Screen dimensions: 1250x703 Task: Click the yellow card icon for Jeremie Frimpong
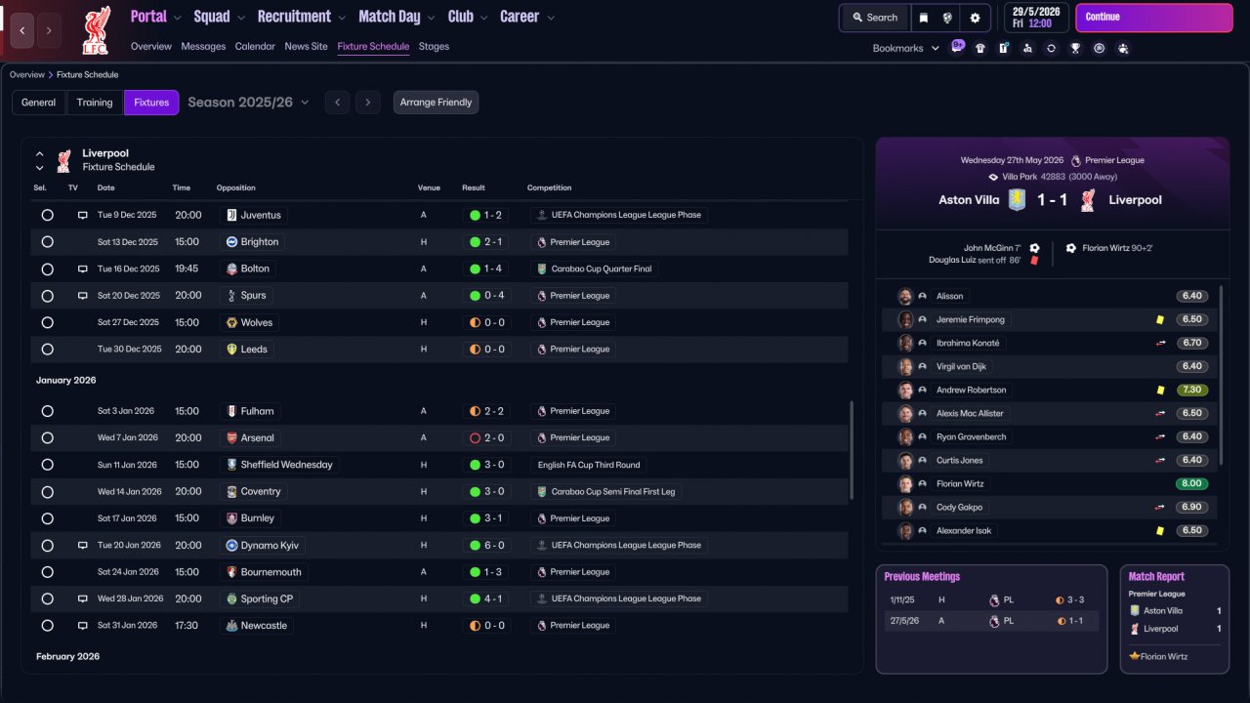(1159, 319)
